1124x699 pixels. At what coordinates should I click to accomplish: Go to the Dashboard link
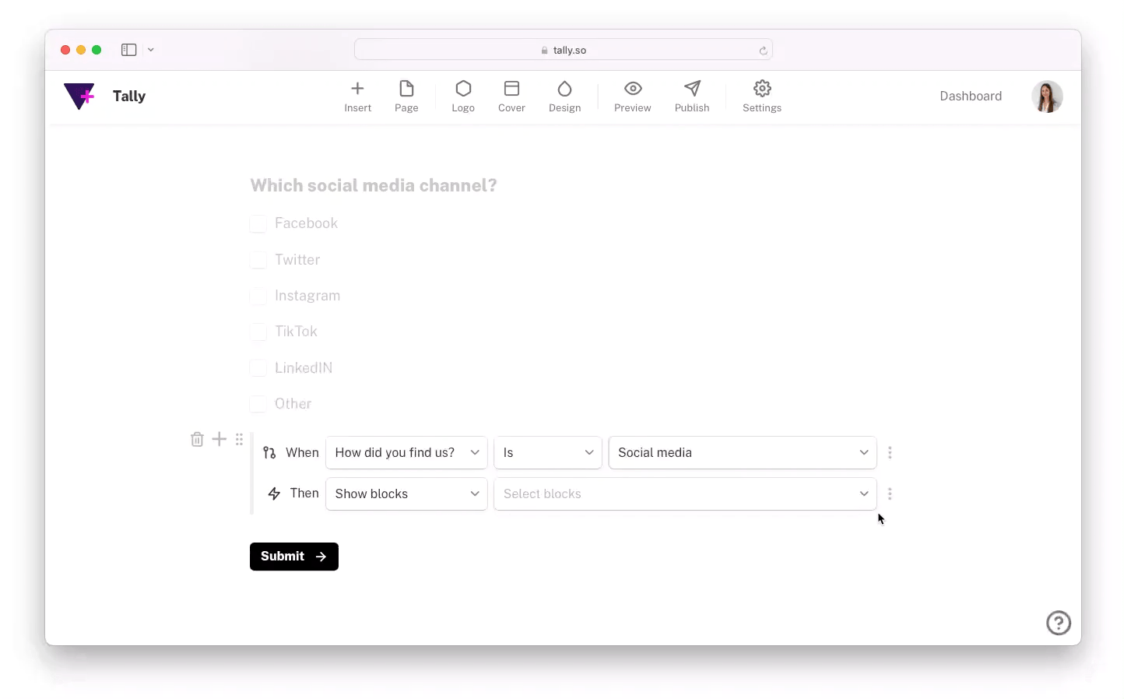(x=971, y=96)
